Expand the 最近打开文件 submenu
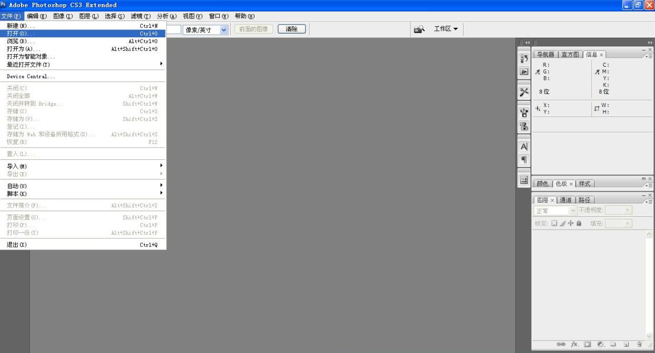The image size is (655, 353). pyautogui.click(x=83, y=65)
